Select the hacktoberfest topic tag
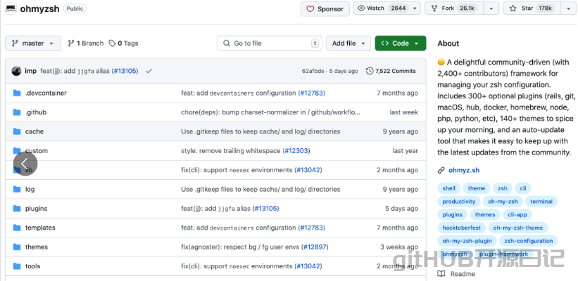This screenshot has width=578, height=281. point(462,228)
